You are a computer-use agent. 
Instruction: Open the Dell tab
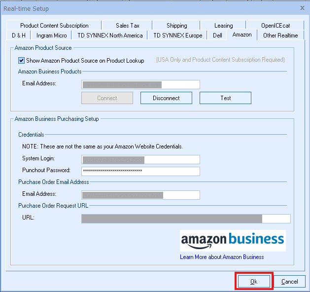(x=217, y=35)
